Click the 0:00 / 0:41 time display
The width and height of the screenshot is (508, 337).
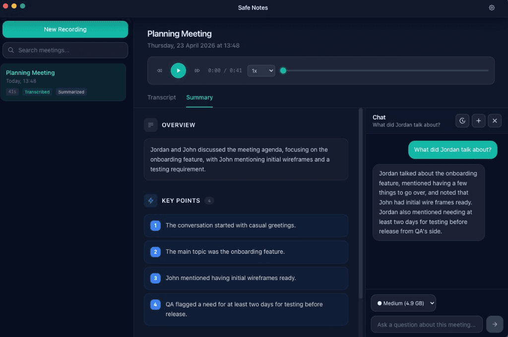[x=225, y=70]
